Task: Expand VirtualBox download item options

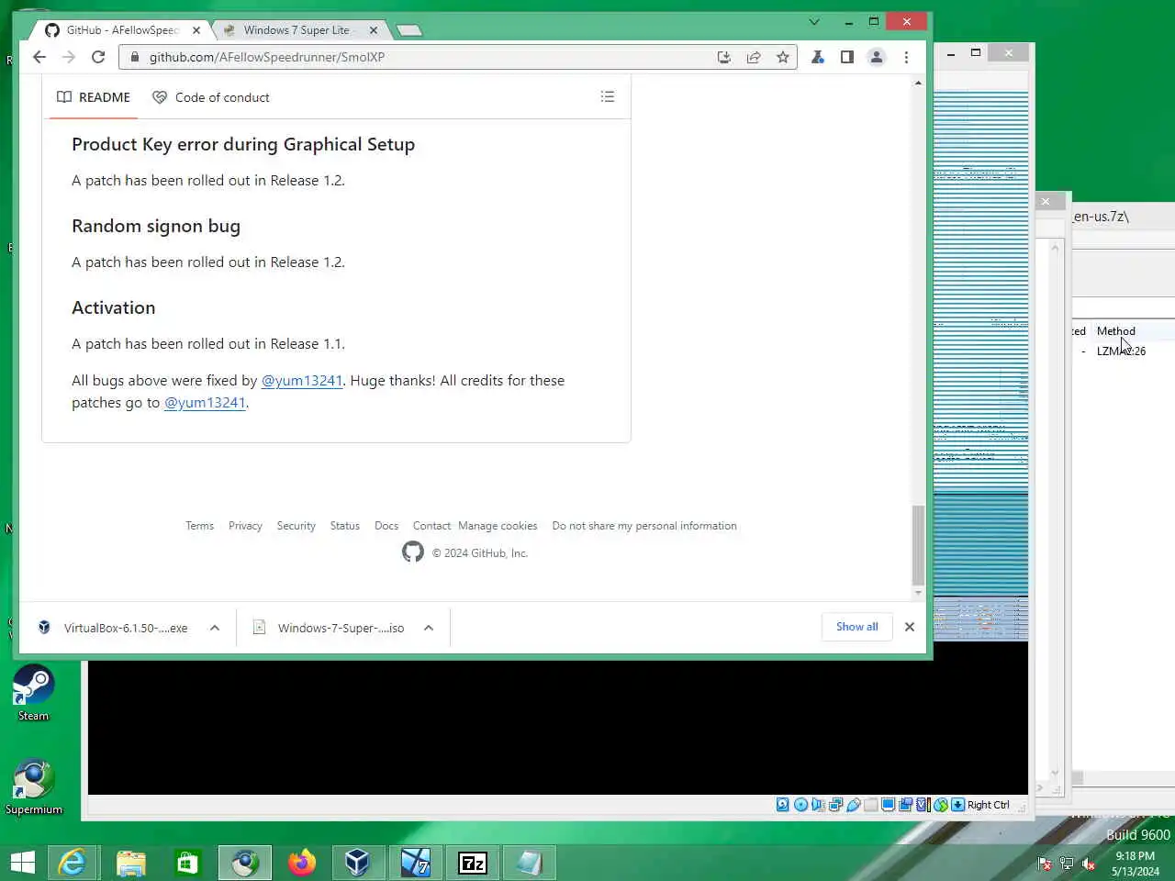Action: click(x=215, y=628)
